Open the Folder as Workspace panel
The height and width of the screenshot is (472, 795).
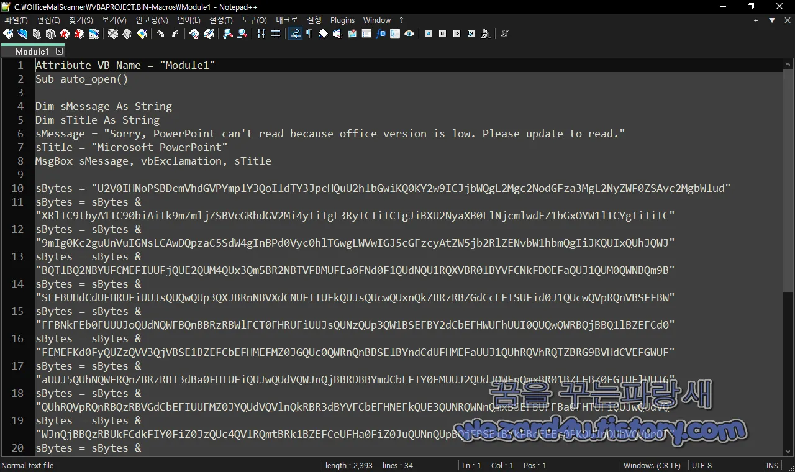pos(395,34)
